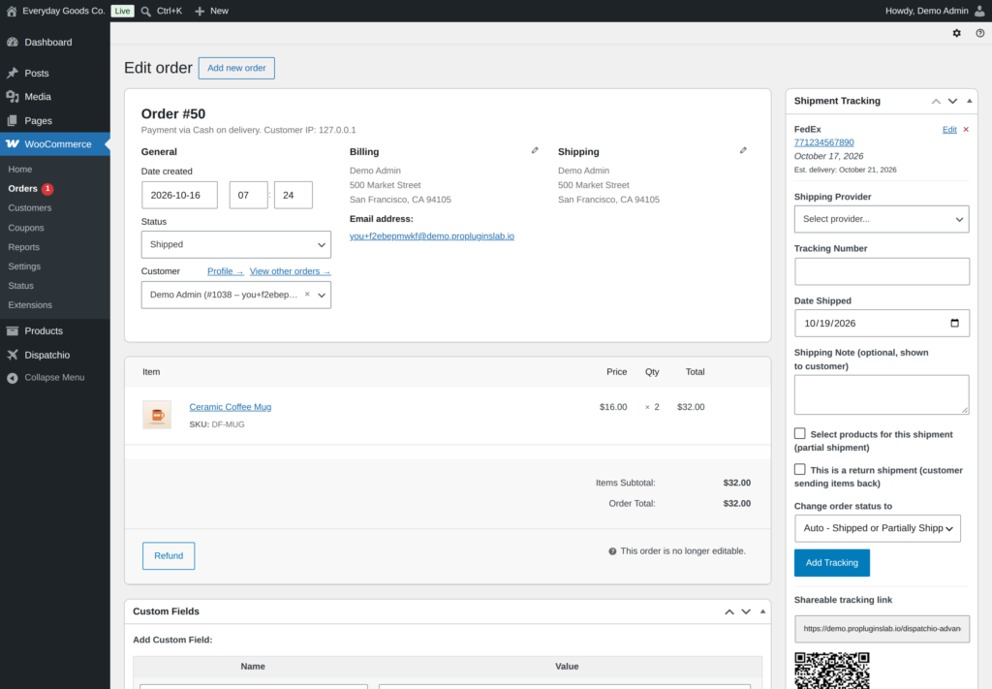
Task: Click the Media sidebar icon
Action: (12, 96)
